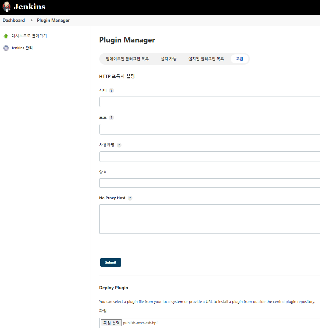Viewport: 320px width, 330px height.
Task: Open help icon next to 사용자명
Action: [x=119, y=145]
